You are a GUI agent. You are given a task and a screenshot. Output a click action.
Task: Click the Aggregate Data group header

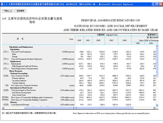tap(107, 35)
